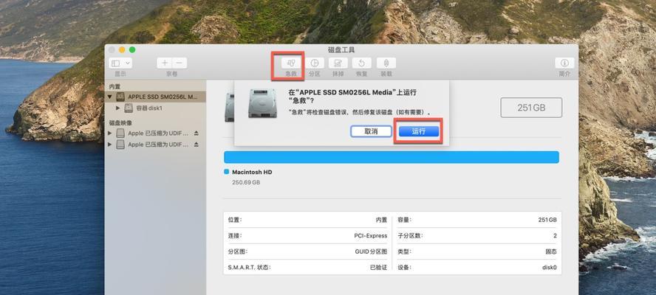656x295 pixels.
Task: Click the Mount (装载) toolbar icon
Action: click(x=386, y=63)
